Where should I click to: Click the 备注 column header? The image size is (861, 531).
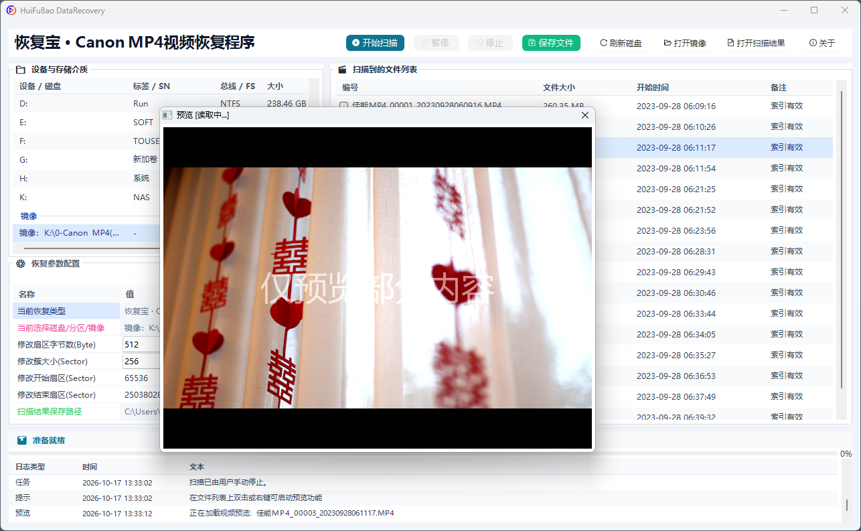tap(779, 88)
